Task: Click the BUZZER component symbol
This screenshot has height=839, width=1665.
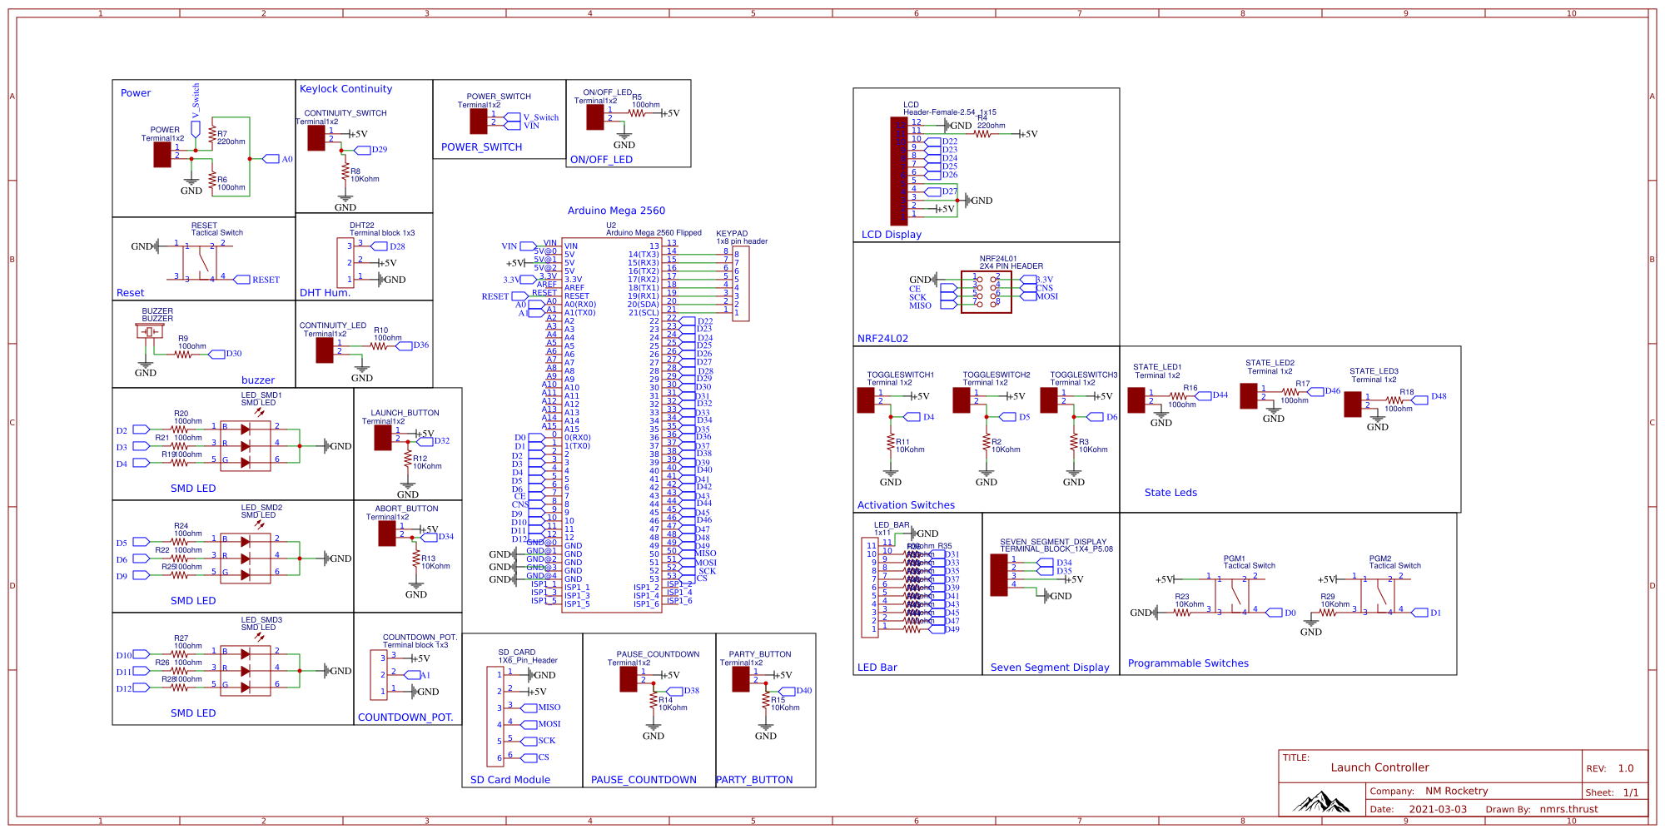Action: pyautogui.click(x=147, y=330)
